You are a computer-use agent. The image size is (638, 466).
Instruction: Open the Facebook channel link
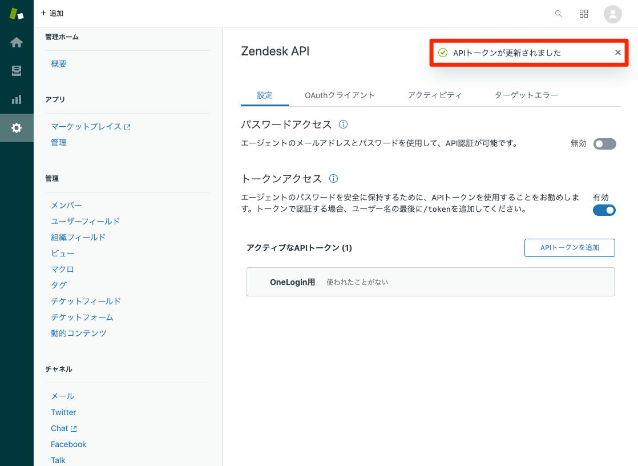coord(68,444)
